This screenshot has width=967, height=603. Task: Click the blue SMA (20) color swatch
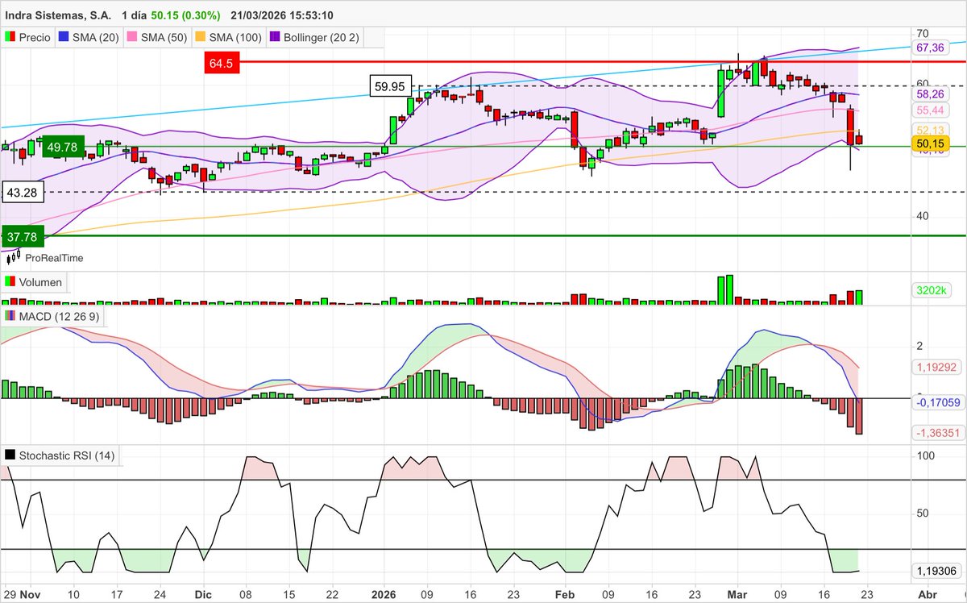[64, 37]
